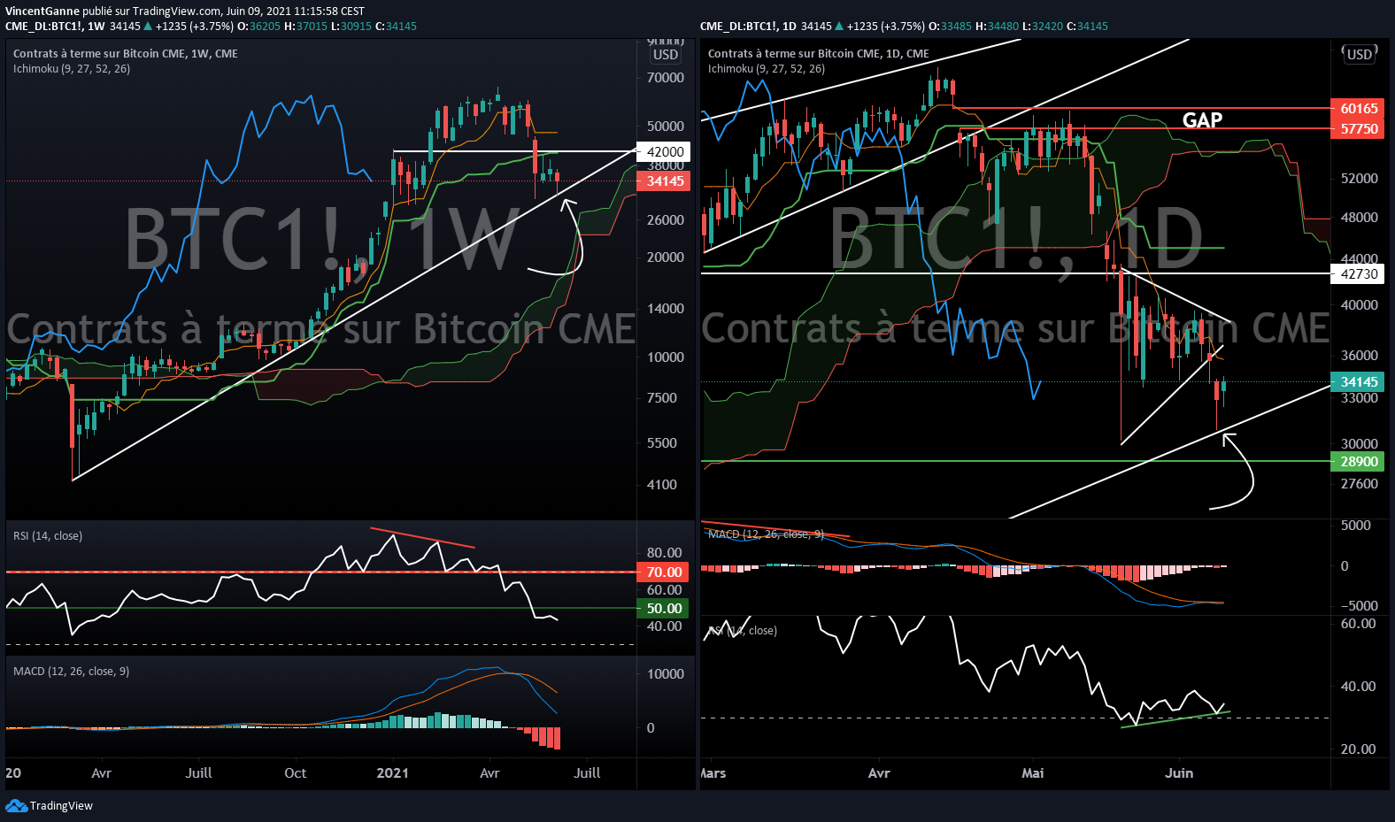1395x822 pixels.
Task: Click the red 60165 price tag
Action: coord(1359,109)
